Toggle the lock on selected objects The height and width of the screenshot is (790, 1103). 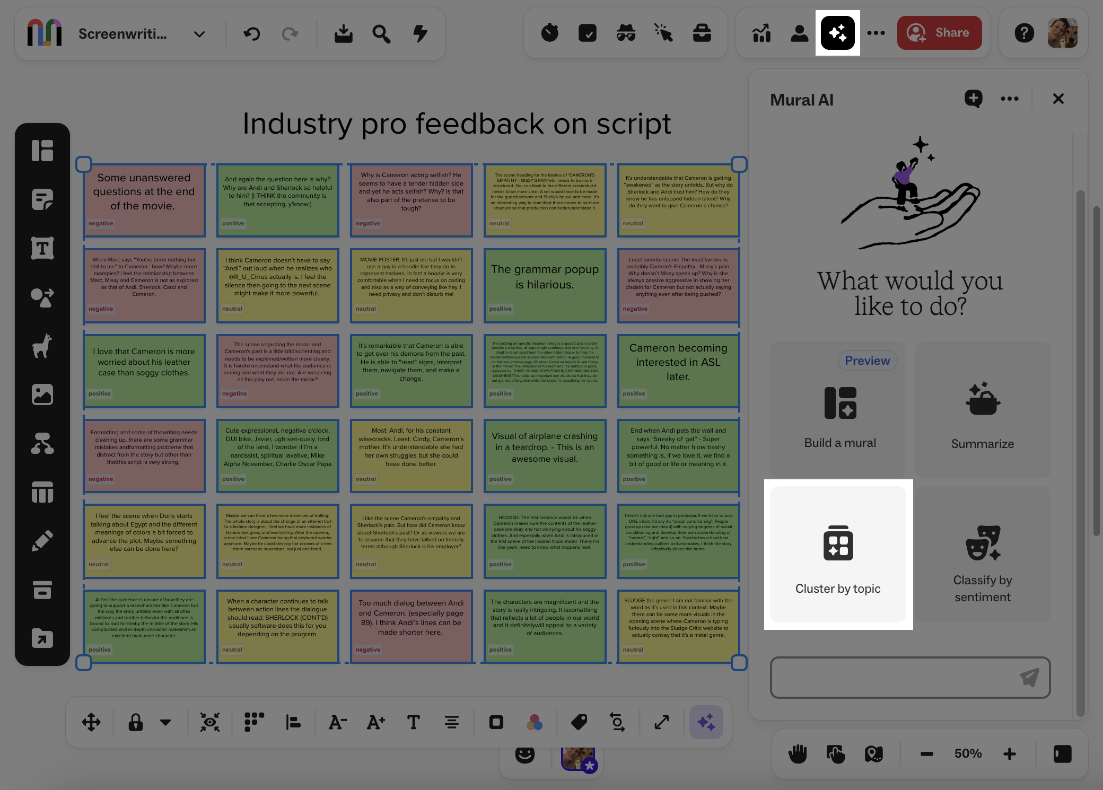(x=136, y=722)
